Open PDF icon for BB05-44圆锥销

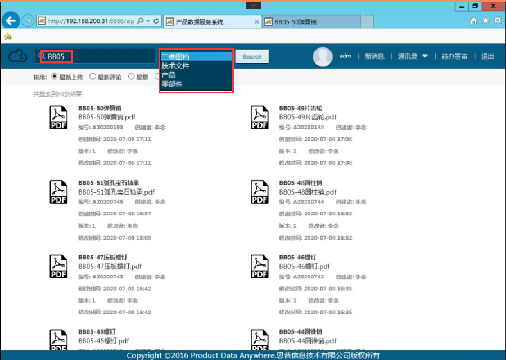(259, 340)
